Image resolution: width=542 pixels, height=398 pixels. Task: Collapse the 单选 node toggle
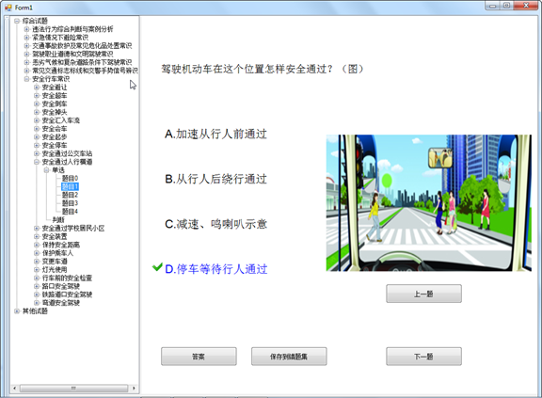click(x=46, y=170)
